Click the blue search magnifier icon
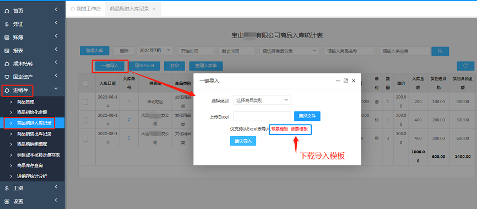The height and width of the screenshot is (209, 477). coord(440,51)
